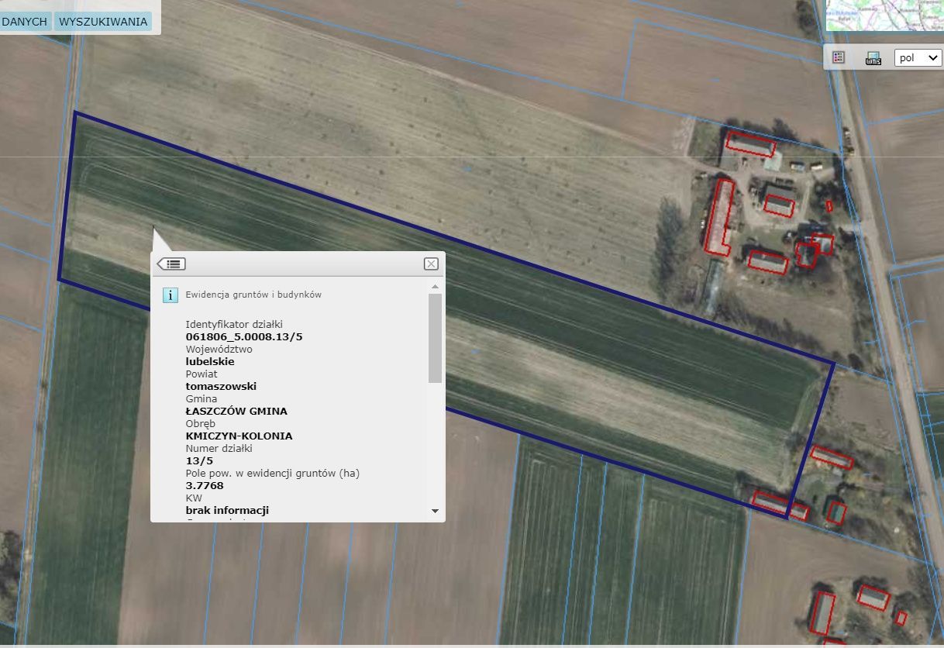
Task: Click the 'Ewidencja gruntów i budynków' heading
Action: [x=253, y=295]
